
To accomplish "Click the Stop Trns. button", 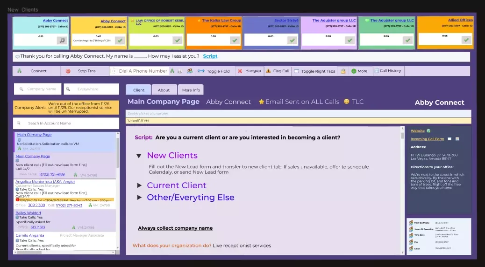I will [85, 71].
